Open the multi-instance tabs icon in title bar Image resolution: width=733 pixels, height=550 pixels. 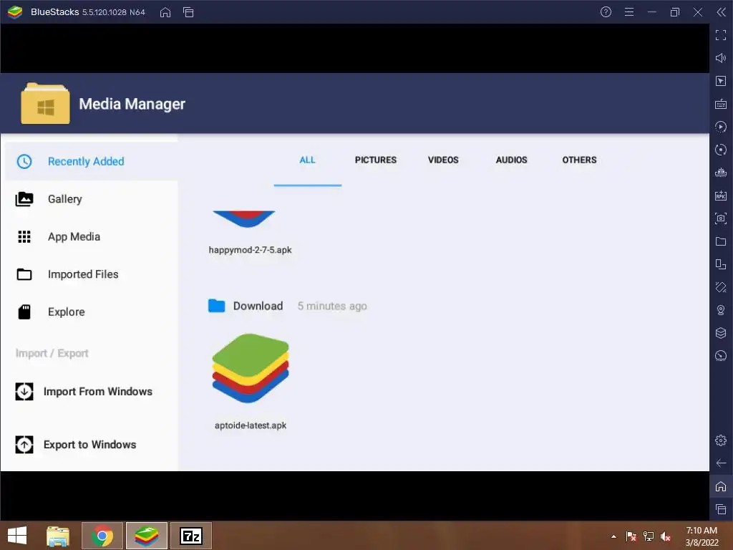point(188,12)
